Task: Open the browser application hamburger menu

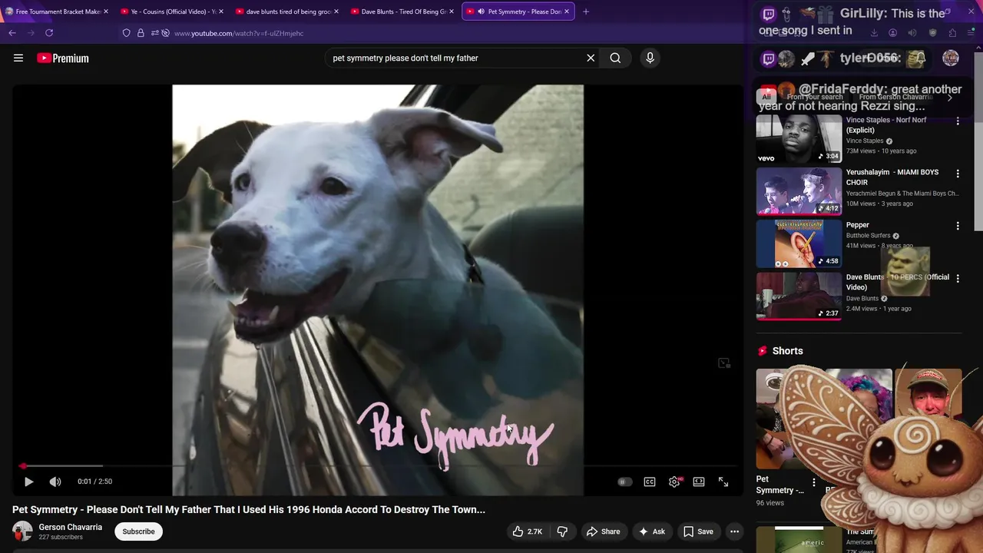Action: click(x=971, y=33)
